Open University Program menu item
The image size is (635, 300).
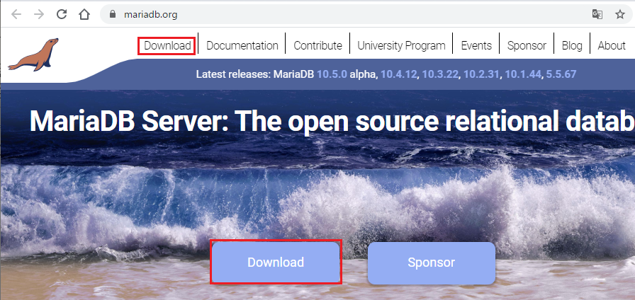pos(401,45)
